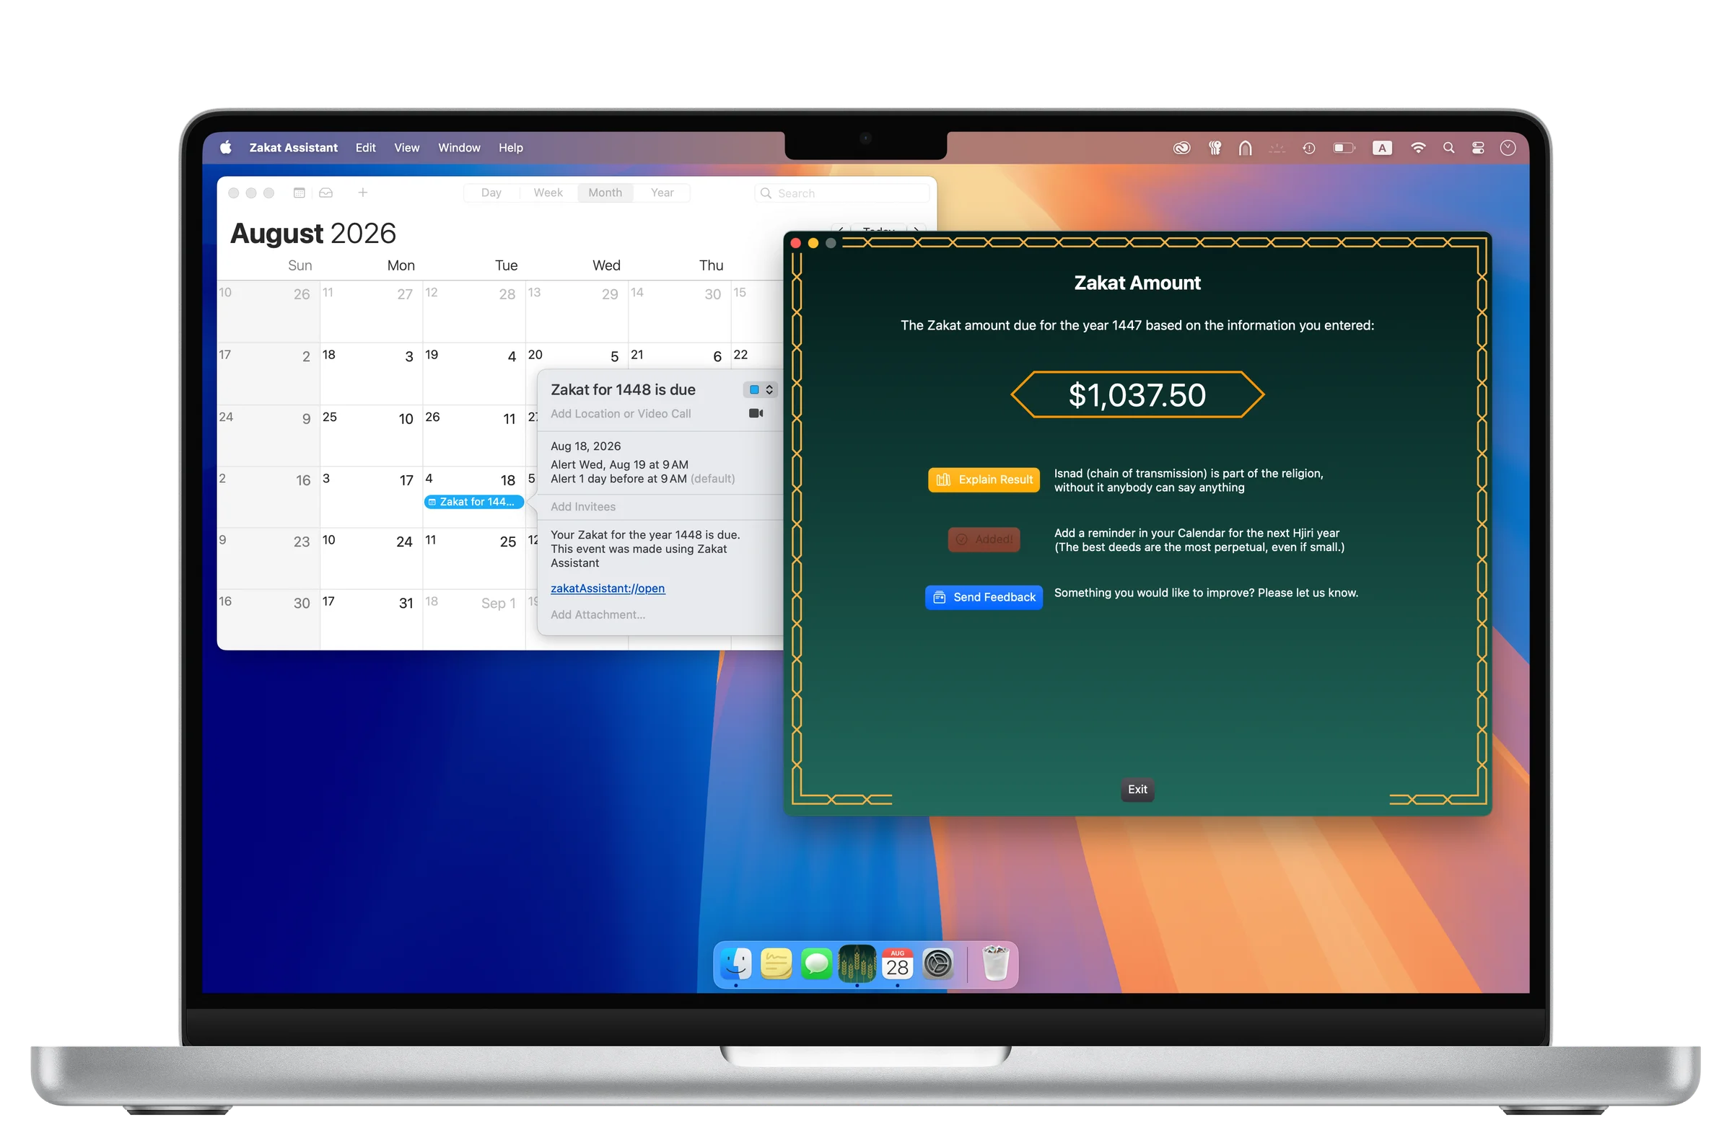1732x1125 pixels.
Task: Select the Zakat for 144... event
Action: pos(473,502)
